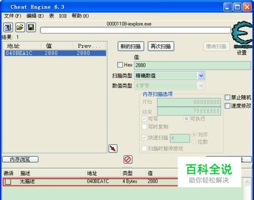
Task: Click the process name 00001108-iexplore.exe
Action: coord(129,24)
